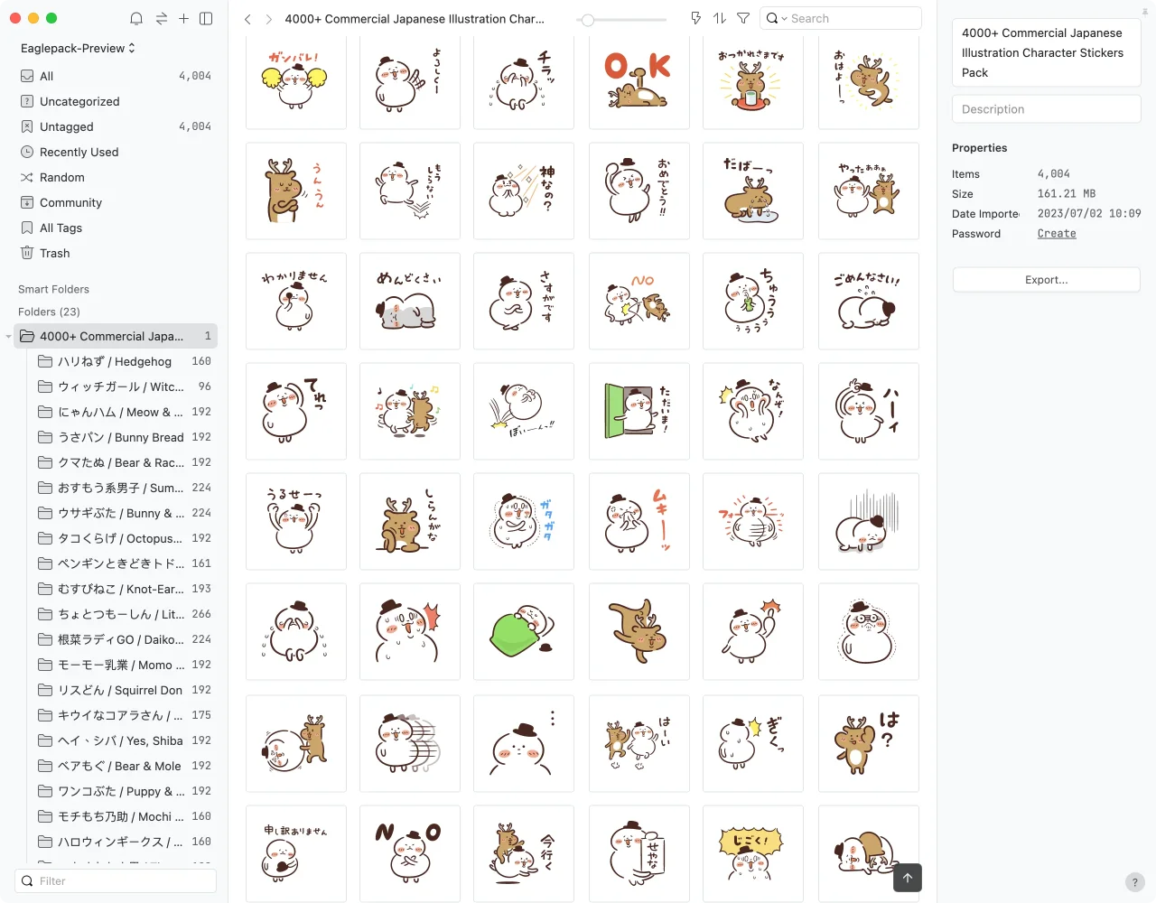Image resolution: width=1156 pixels, height=903 pixels.
Task: Collapse the 4000+ Commercial Japanese folder
Action: [9, 337]
